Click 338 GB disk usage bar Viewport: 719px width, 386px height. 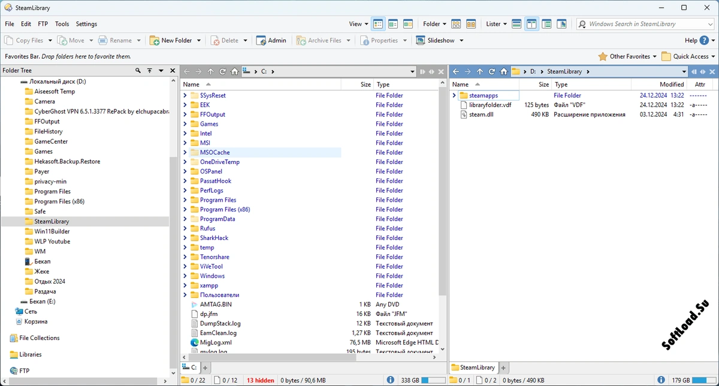pos(433,380)
